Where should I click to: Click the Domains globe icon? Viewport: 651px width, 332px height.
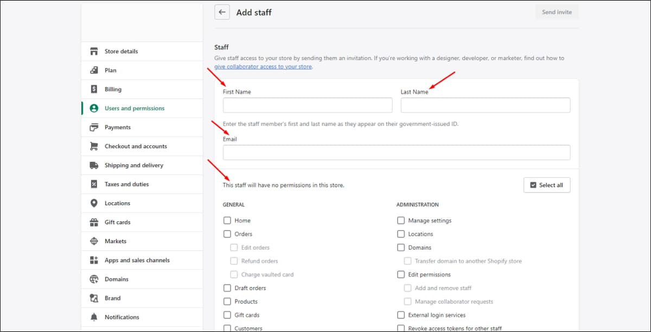coord(94,279)
